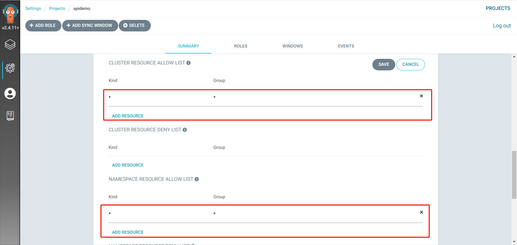Viewport: 517px width, 245px height.
Task: Select the Settings gear icon in the sidebar
Action: click(x=10, y=68)
